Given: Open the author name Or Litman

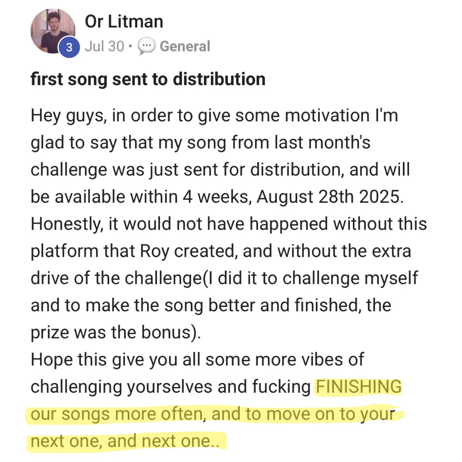Looking at the screenshot, I should coord(124,21).
